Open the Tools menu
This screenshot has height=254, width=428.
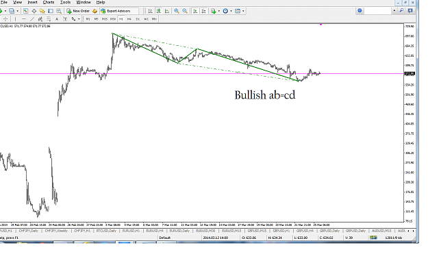point(65,2)
